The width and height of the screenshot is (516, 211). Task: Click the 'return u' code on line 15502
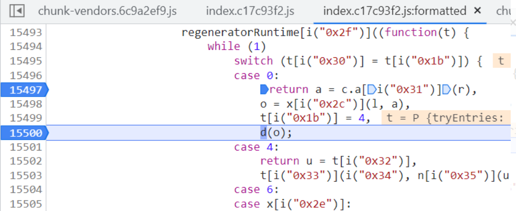tap(286, 161)
